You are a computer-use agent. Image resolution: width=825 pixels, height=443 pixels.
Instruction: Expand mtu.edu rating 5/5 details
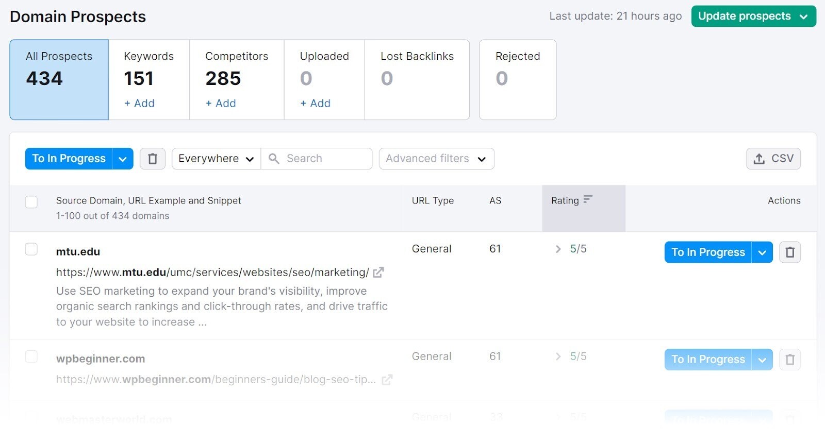point(558,249)
